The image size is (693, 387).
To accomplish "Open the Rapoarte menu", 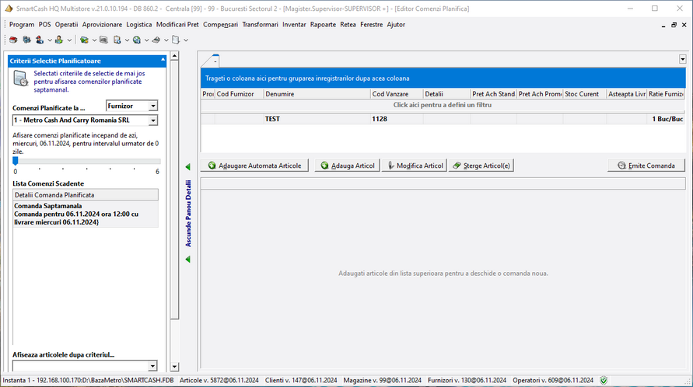I will (323, 25).
